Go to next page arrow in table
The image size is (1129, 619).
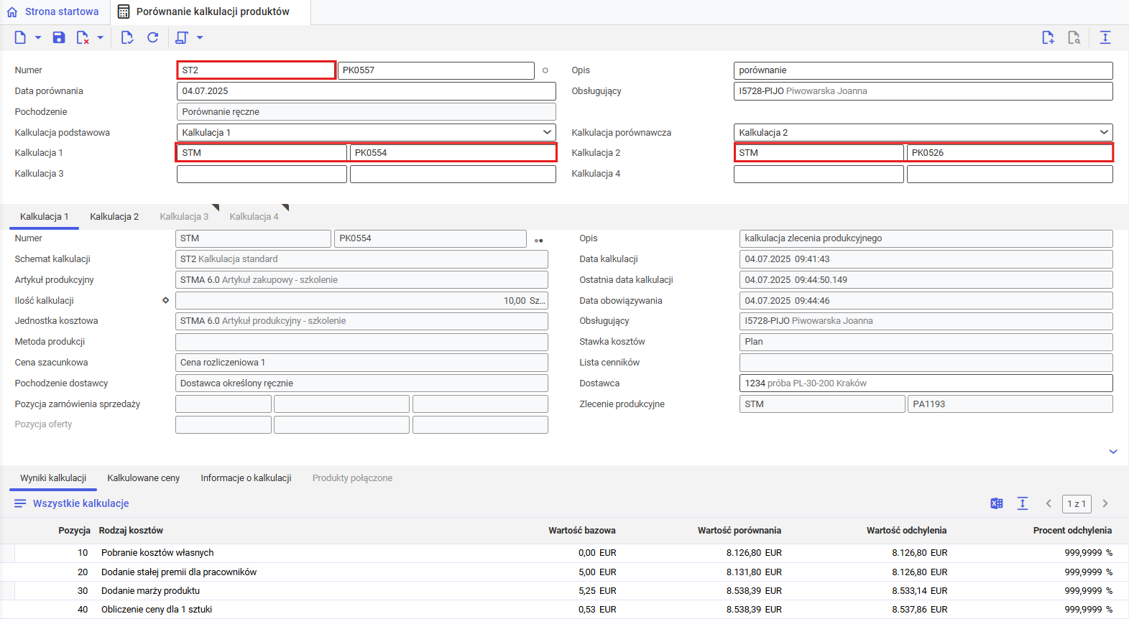tap(1105, 503)
